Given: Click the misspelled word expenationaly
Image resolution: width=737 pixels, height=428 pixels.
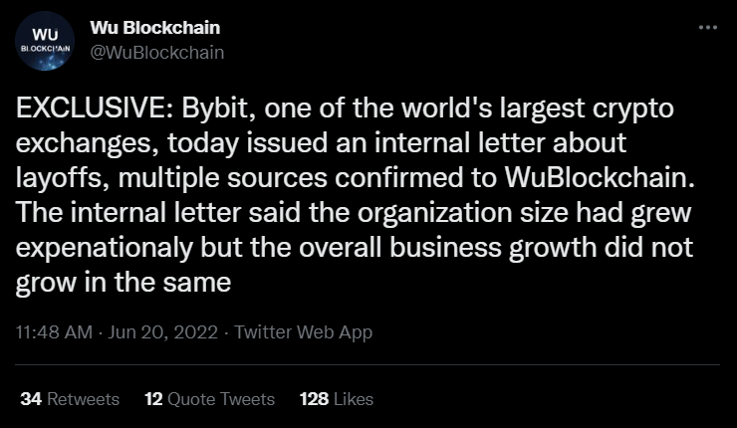Looking at the screenshot, I should [105, 248].
